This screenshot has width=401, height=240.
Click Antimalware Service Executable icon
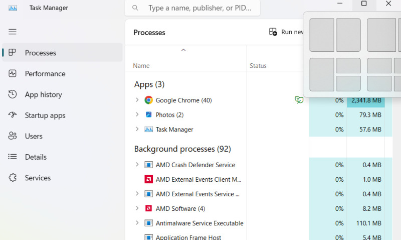click(x=148, y=223)
